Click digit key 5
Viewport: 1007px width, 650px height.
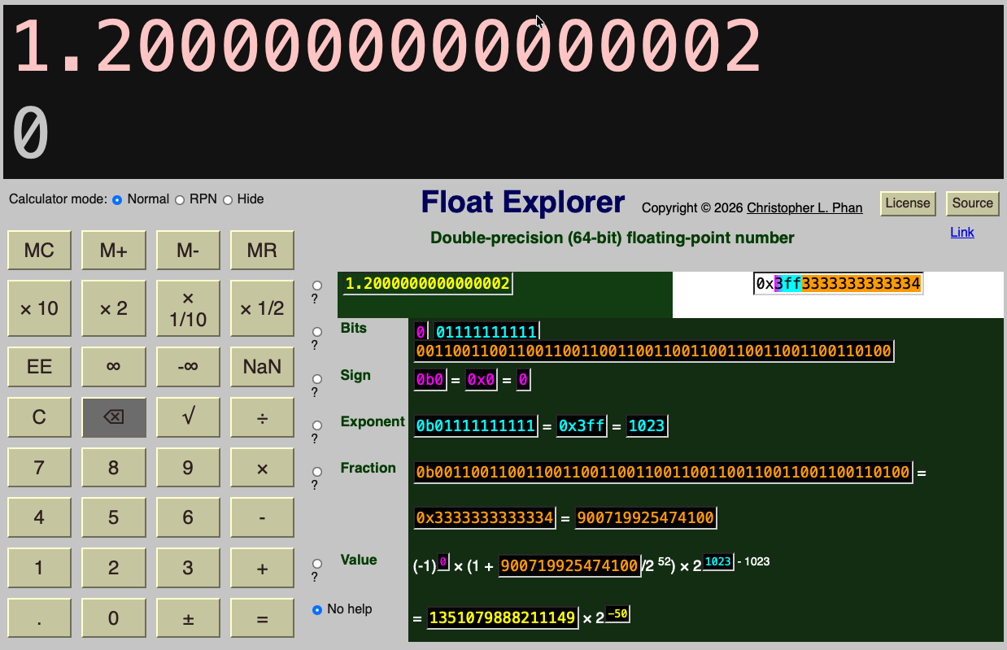coord(114,517)
